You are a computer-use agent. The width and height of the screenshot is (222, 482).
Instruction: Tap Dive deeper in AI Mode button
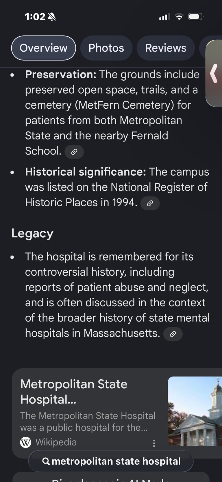111,478
